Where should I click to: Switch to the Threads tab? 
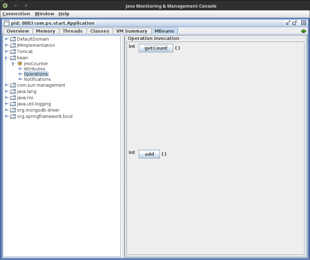pos(72,31)
